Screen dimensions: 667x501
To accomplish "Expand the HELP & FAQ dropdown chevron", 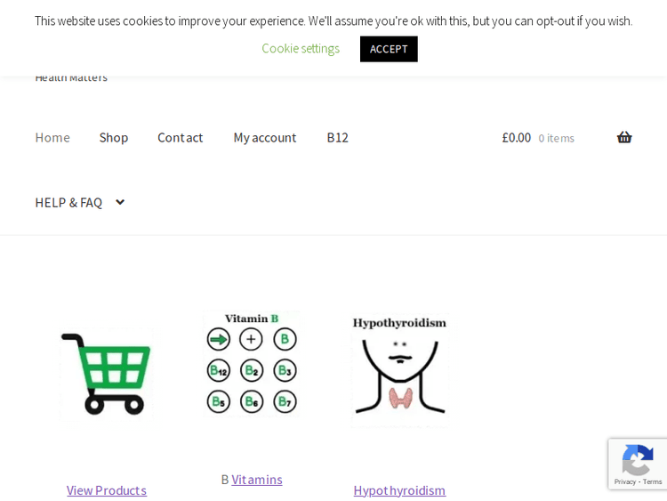I will (120, 202).
